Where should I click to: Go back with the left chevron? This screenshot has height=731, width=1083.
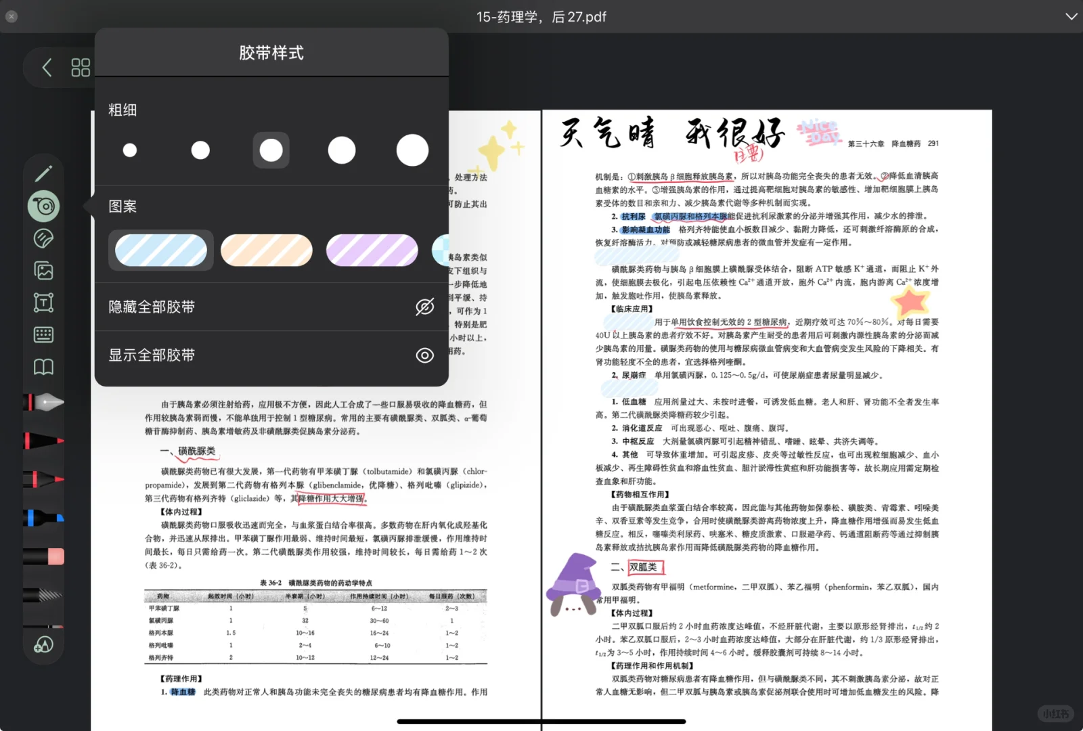point(47,68)
